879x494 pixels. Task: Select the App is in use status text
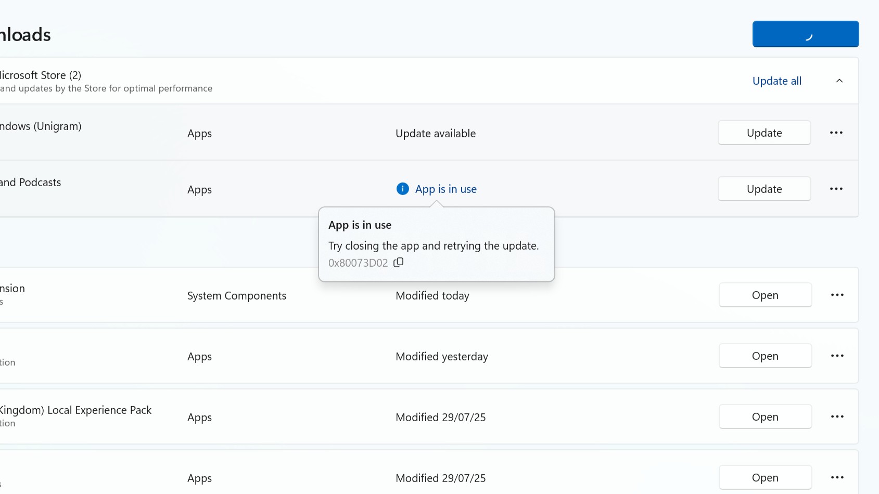coord(445,189)
